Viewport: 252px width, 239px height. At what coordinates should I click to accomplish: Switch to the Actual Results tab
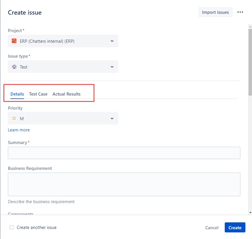pyautogui.click(x=67, y=94)
